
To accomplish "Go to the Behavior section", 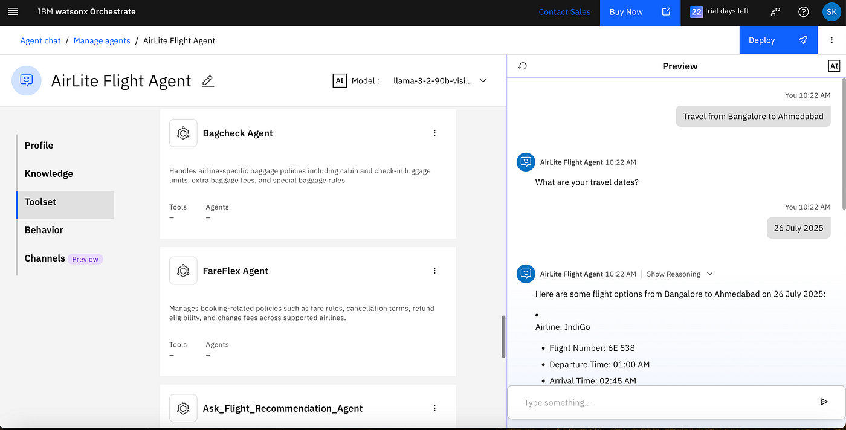I will 44,230.
